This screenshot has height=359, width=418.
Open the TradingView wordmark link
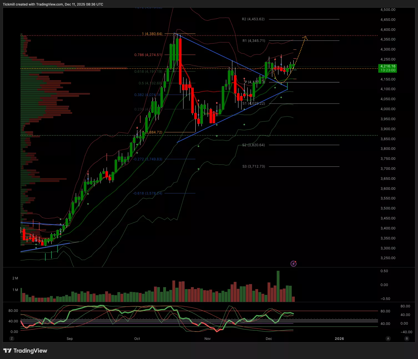point(30,351)
